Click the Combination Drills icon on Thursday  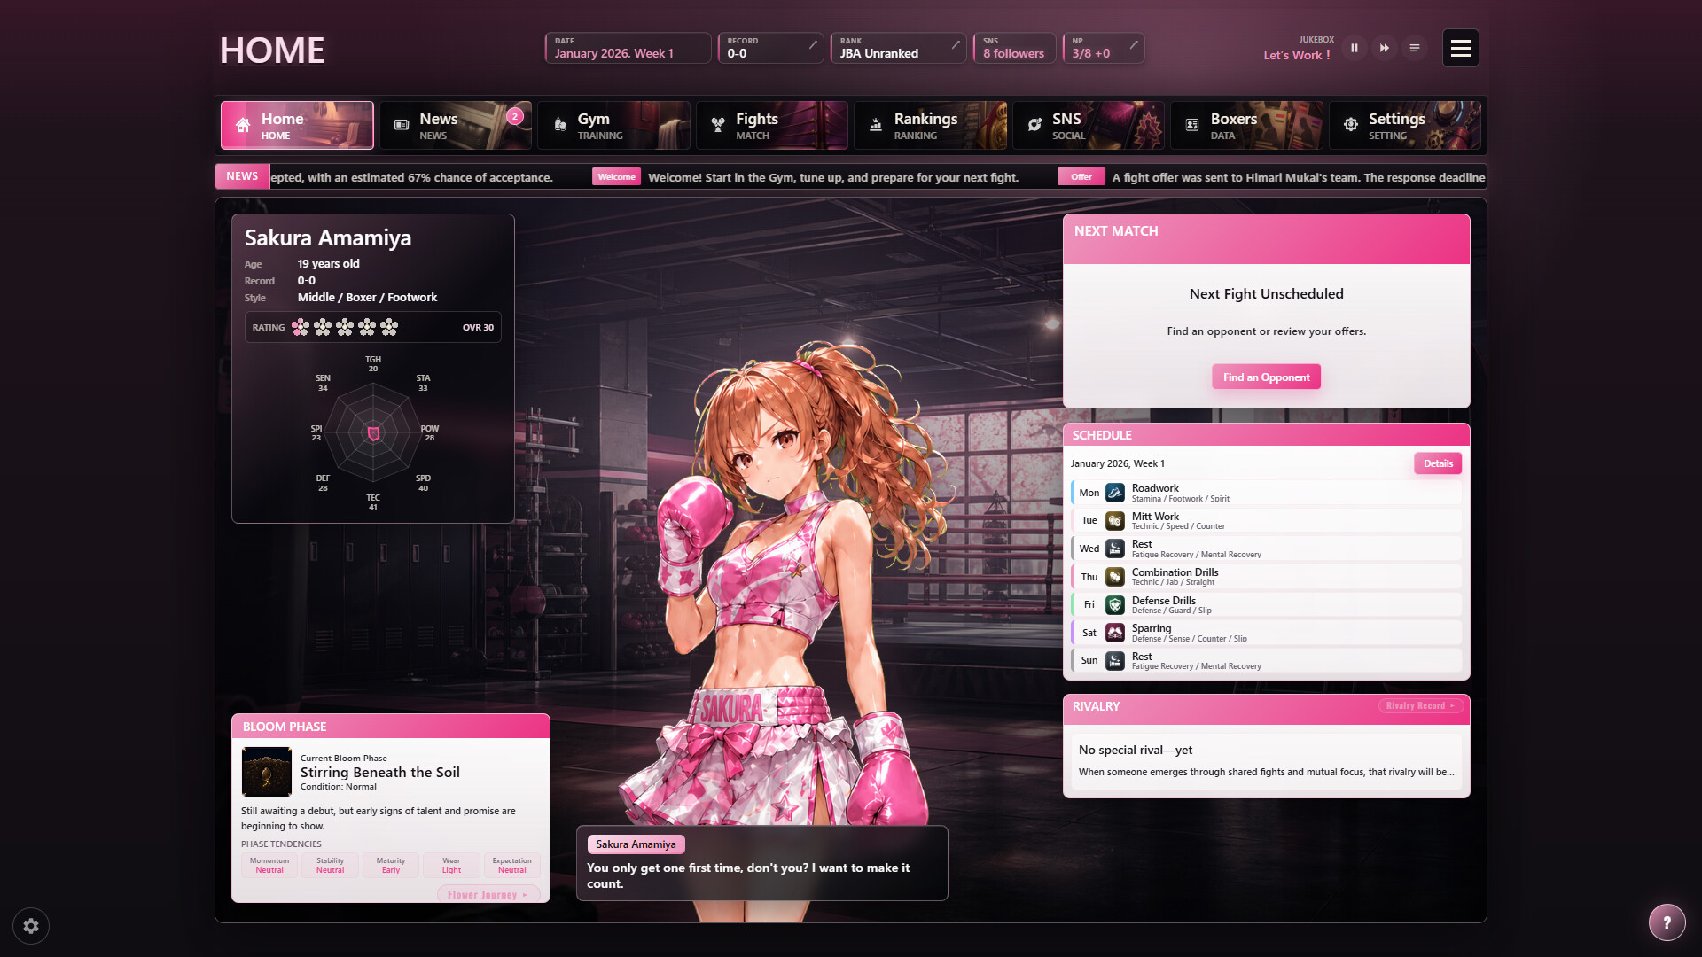(1115, 577)
